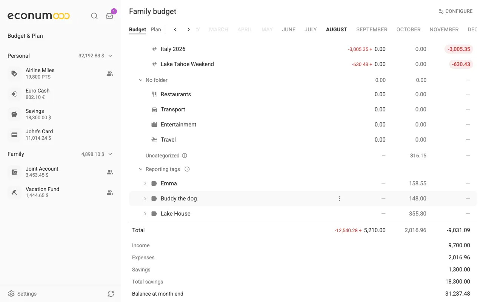Click the -630.43 balance badge
The width and height of the screenshot is (483, 302).
pos(461,64)
